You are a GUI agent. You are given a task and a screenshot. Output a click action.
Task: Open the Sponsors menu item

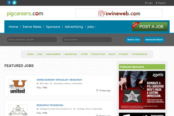[53, 27]
